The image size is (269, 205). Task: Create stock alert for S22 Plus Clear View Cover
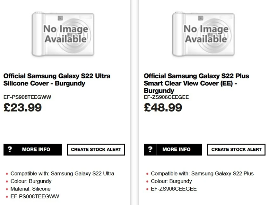pos(236,149)
